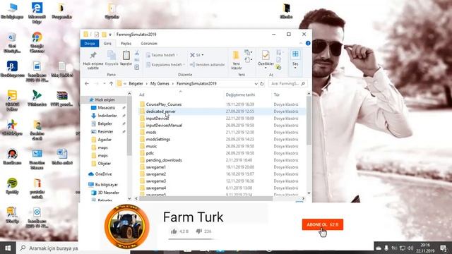
Task: Select the Booking.com desktop icon
Action: [x=12, y=69]
